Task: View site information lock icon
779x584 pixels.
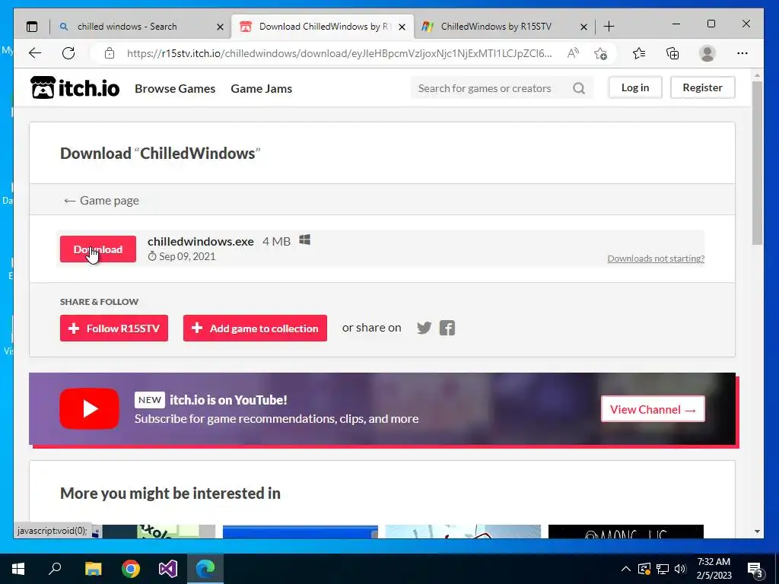Action: (110, 53)
